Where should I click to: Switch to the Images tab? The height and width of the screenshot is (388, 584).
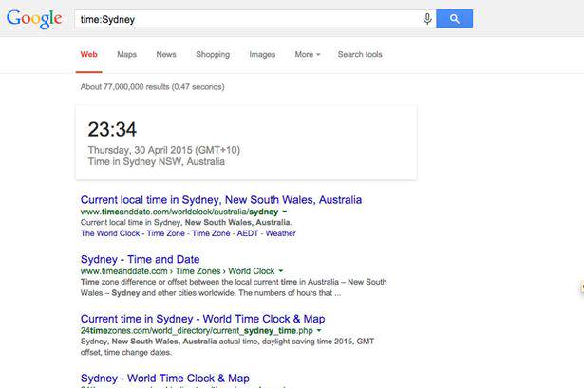[262, 55]
